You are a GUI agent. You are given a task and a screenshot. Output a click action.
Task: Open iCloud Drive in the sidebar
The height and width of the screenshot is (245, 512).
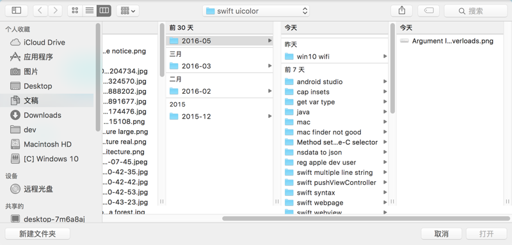[x=44, y=43]
